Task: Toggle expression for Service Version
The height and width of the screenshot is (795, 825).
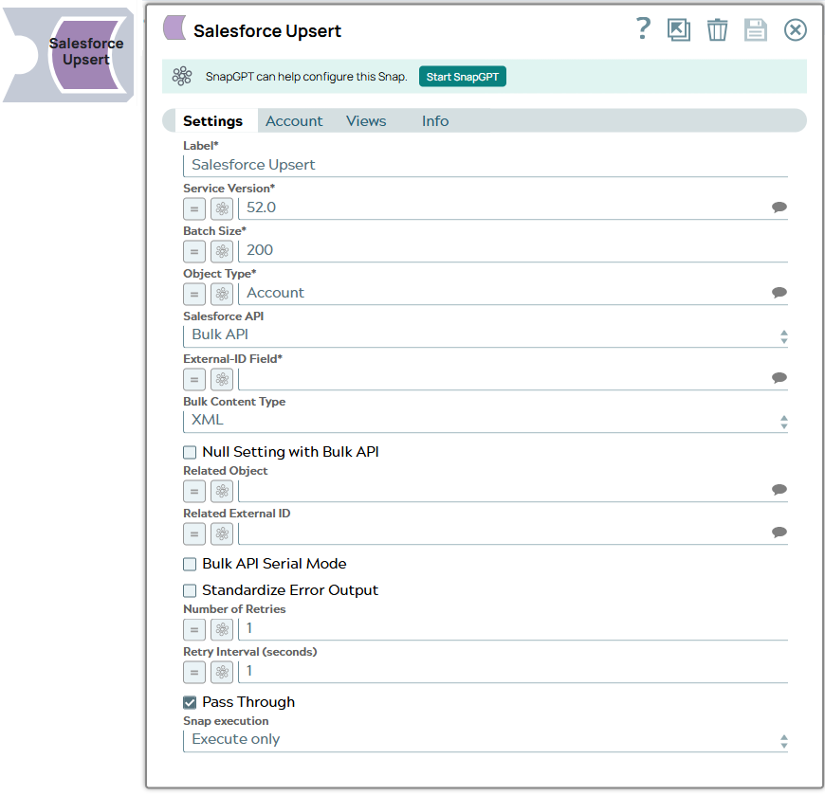Action: [x=194, y=208]
